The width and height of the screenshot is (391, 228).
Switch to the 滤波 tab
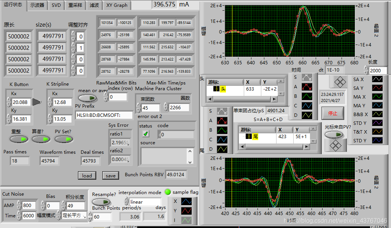(x=94, y=5)
